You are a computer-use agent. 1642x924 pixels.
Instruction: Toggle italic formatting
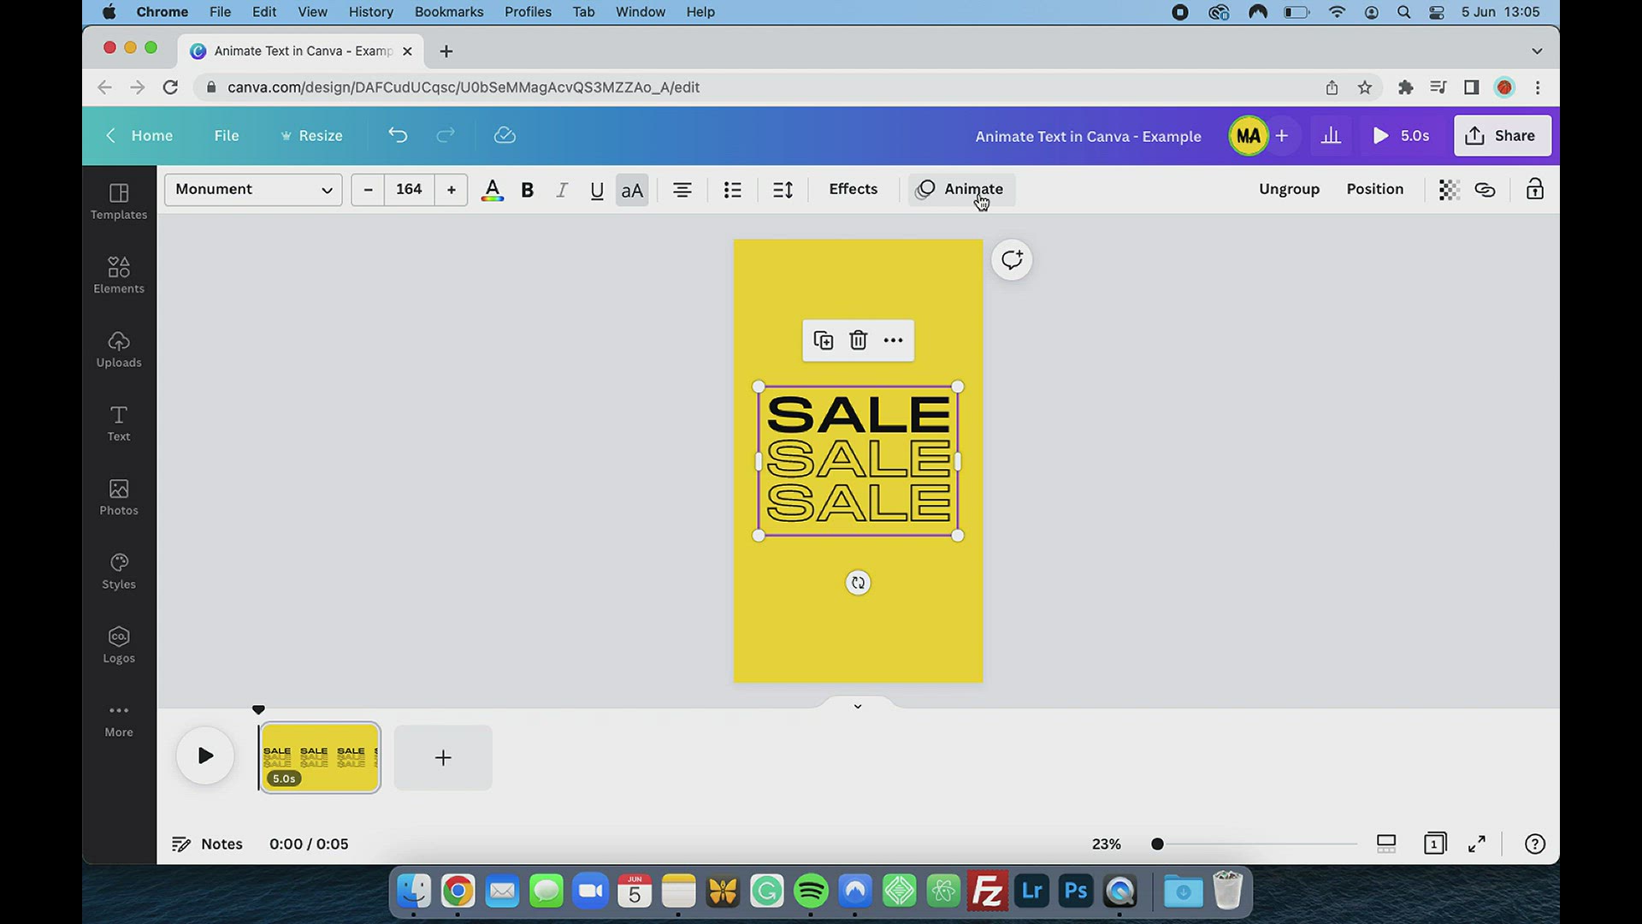pos(562,189)
